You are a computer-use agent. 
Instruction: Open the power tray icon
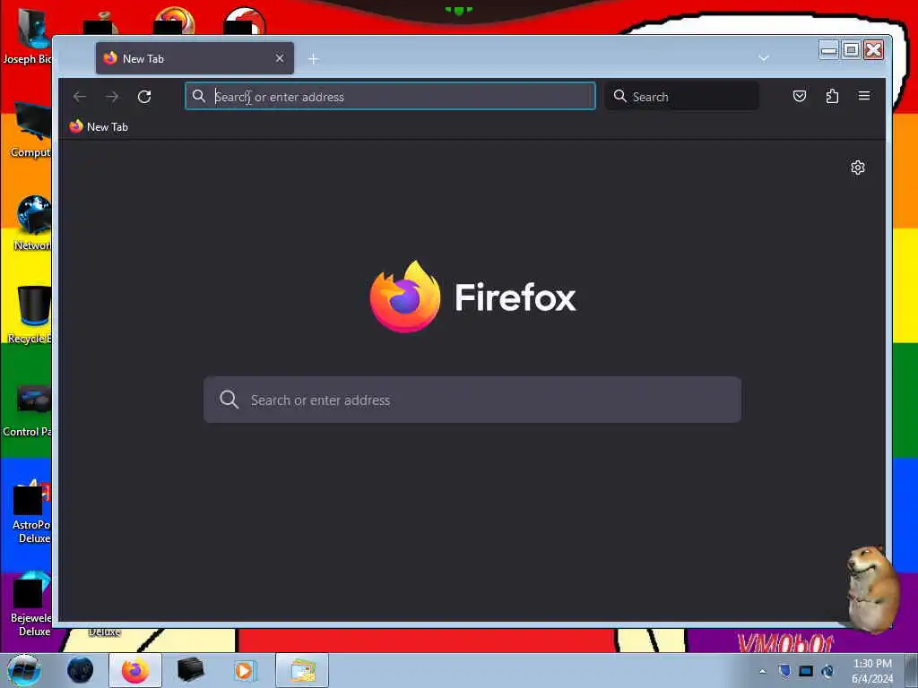click(x=827, y=671)
